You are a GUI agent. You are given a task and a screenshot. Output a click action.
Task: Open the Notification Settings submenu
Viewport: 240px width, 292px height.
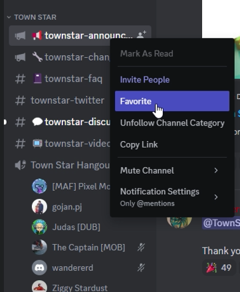pos(172,197)
